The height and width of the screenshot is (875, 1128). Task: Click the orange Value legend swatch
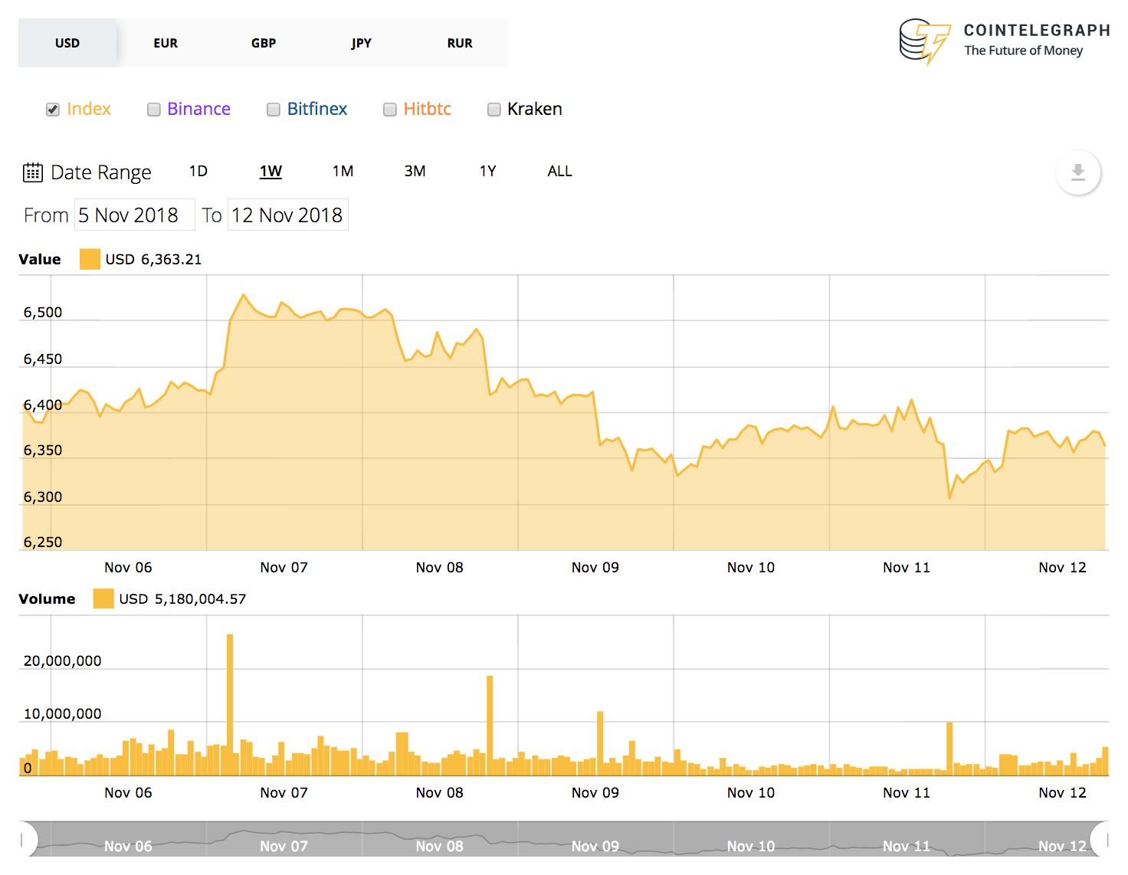click(90, 259)
